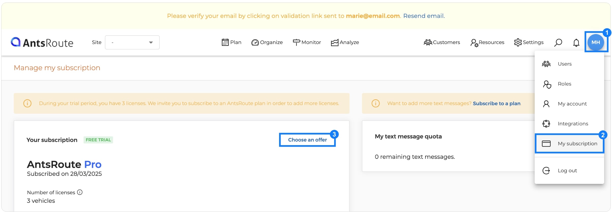Open Settings gear in navigation
Image resolution: width=612 pixels, height=214 pixels.
pyautogui.click(x=529, y=42)
